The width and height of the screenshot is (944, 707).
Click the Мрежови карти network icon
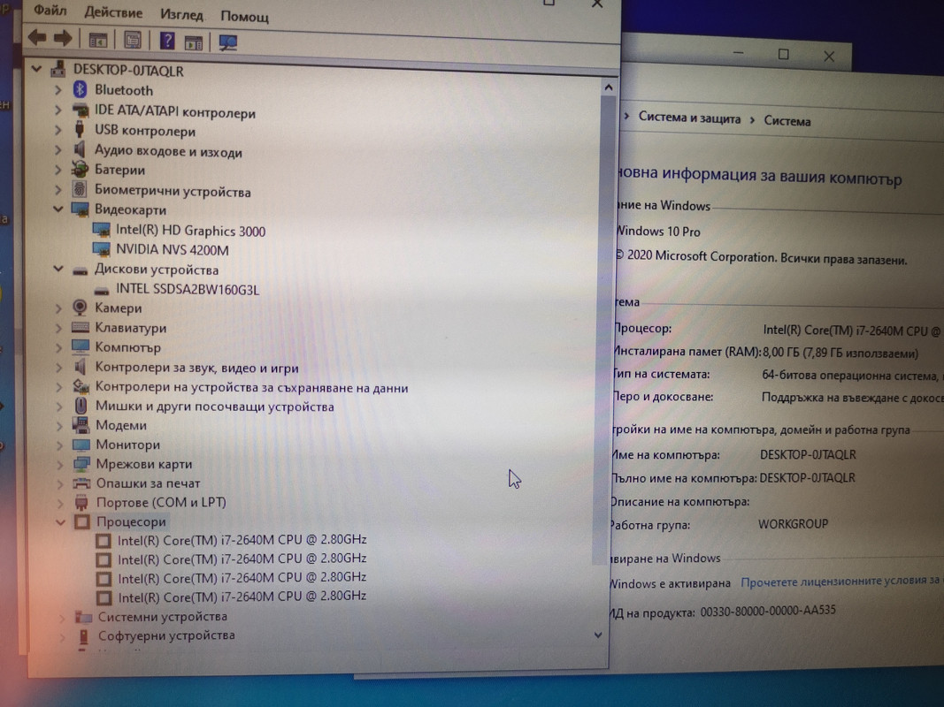(81, 463)
